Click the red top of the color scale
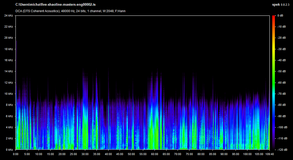Viewport: 293px width, 160px height. [x=273, y=17]
